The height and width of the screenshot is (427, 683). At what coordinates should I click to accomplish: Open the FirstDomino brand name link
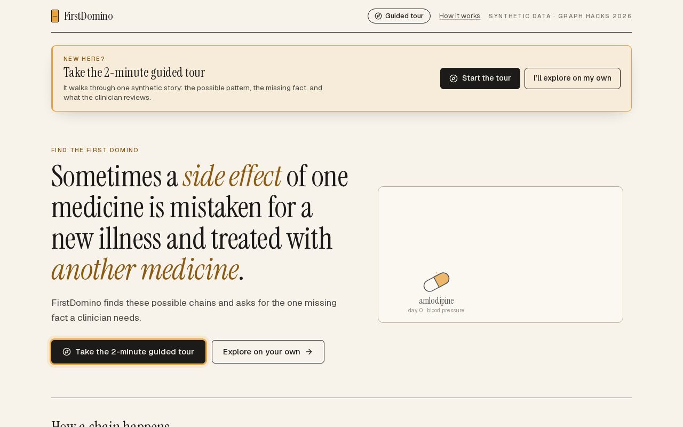point(89,16)
